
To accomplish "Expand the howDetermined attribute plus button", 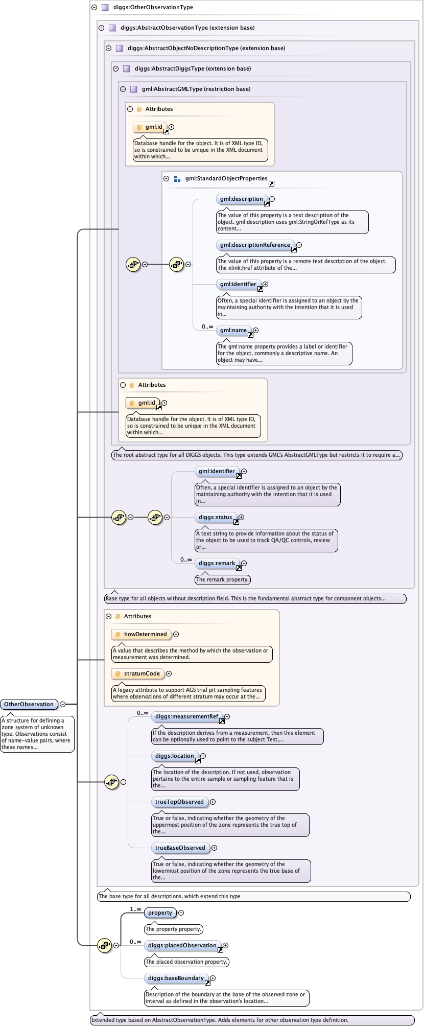I will coord(176,634).
